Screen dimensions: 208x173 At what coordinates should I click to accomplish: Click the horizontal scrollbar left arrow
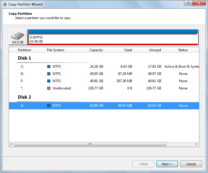11,144
